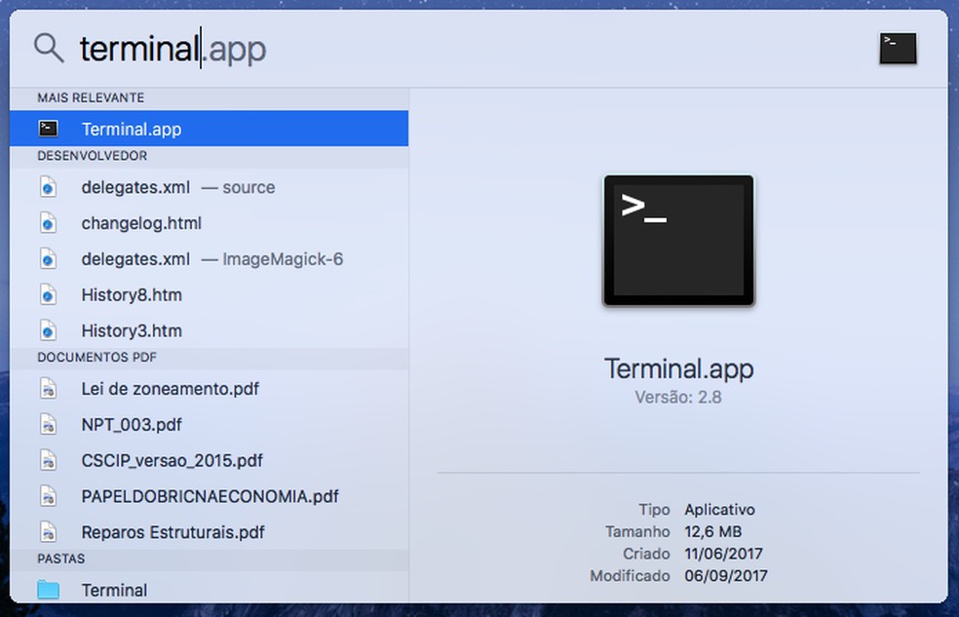
Task: Click the document icon beside History8.htm
Action: [x=48, y=294]
